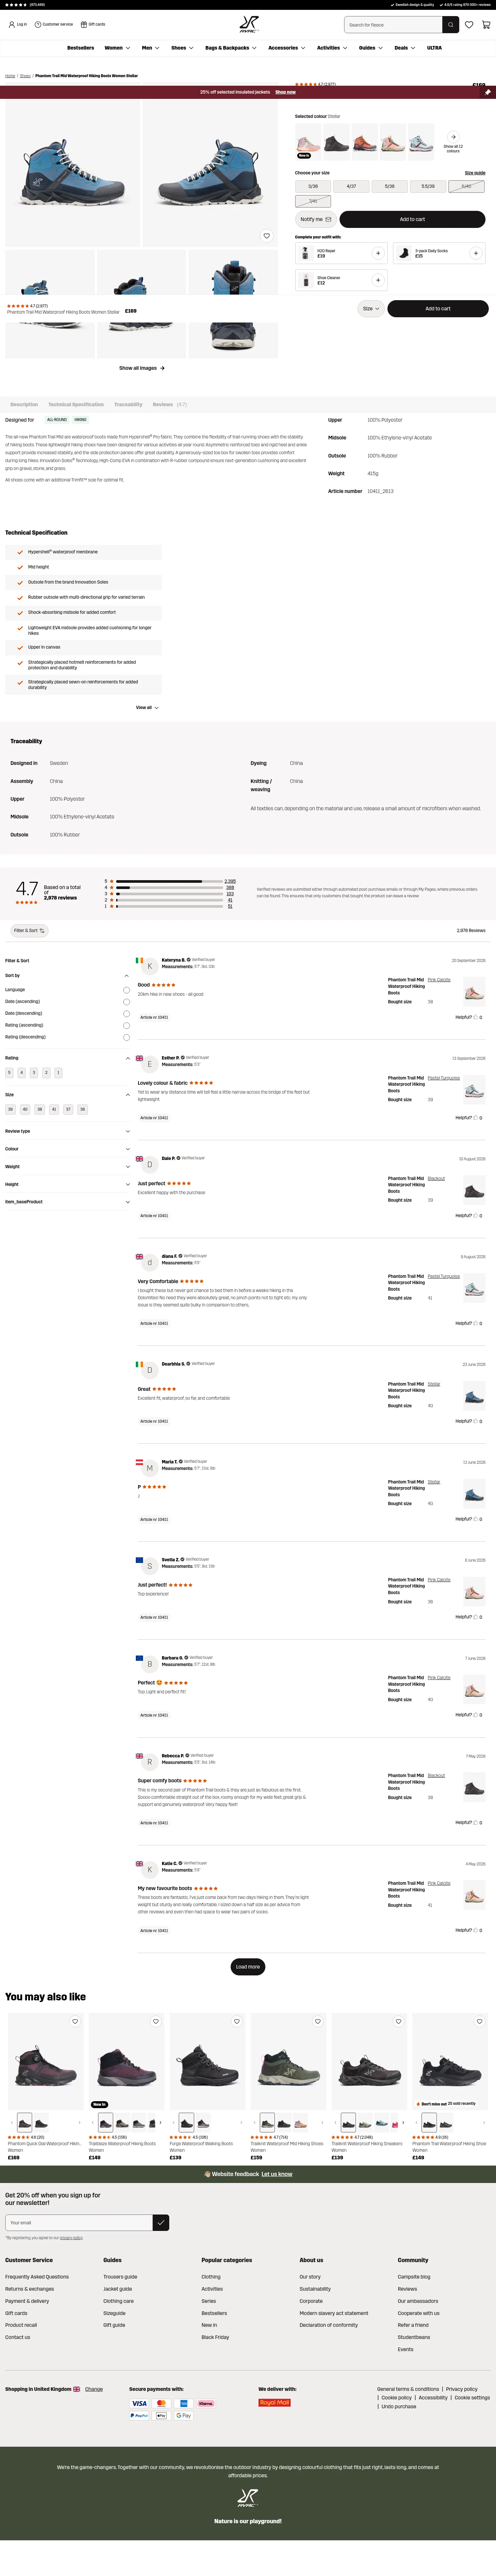This screenshot has height=2560, width=496.
Task: Wishlist the Trailknit Waterproof Hiking Sneakers card
Action: coord(399,2021)
